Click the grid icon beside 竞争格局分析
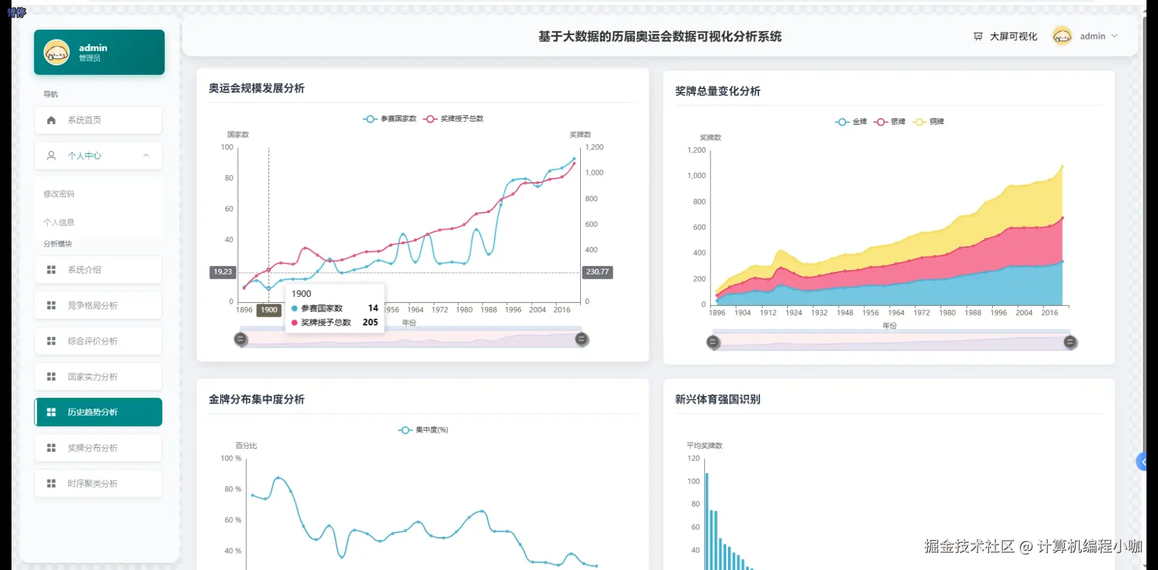Screen dimensions: 1158x570 click(51, 305)
